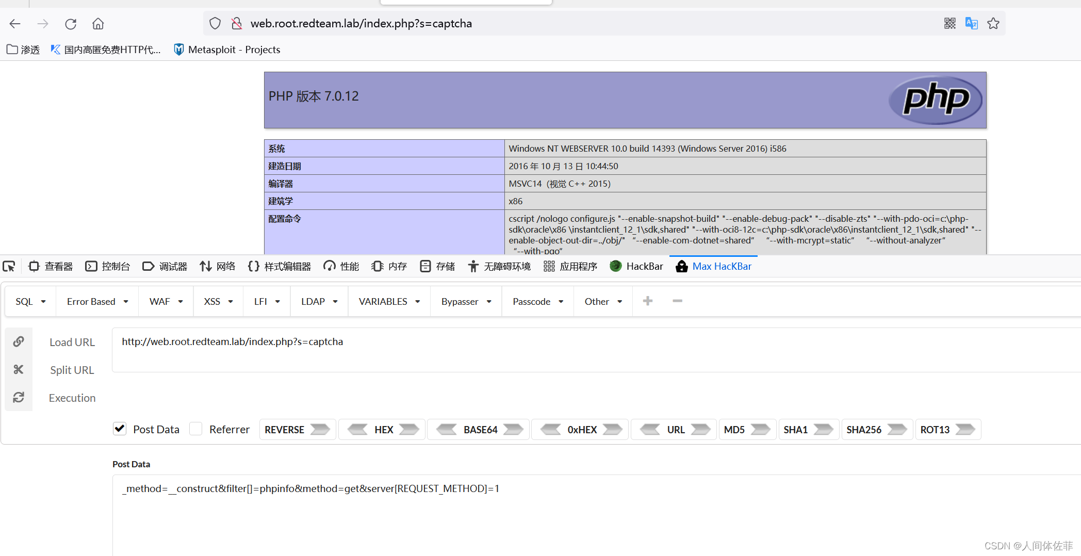
Task: Expand the Bypasser dropdown
Action: [x=466, y=301]
